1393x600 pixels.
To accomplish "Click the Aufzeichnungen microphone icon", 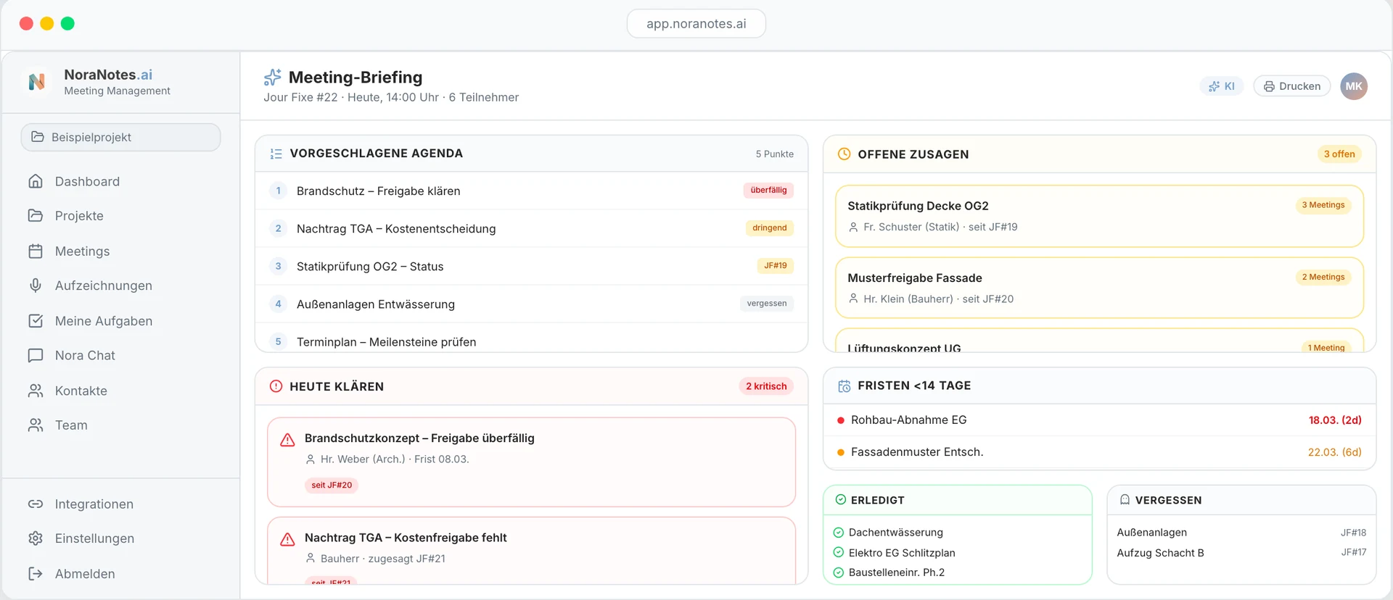I will click(x=36, y=286).
